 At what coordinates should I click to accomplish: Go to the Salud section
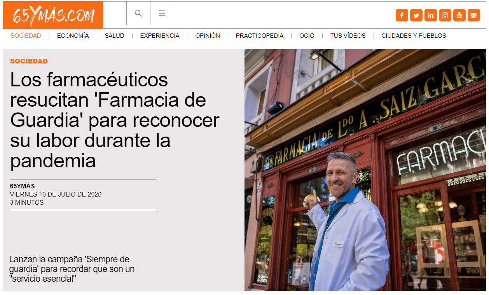tap(115, 36)
